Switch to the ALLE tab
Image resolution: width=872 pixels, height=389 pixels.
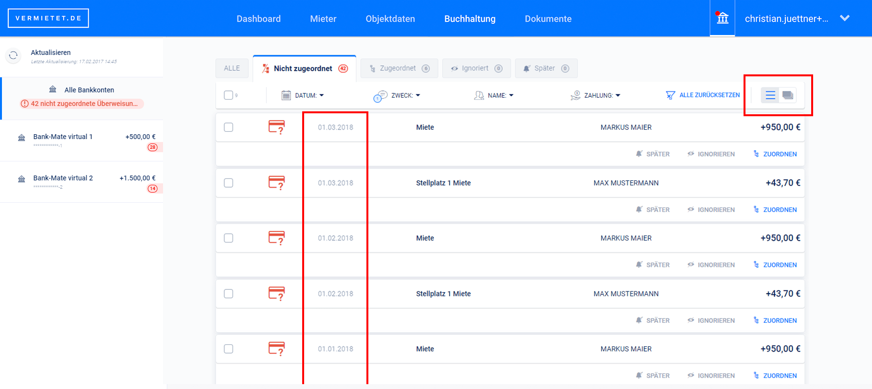(232, 68)
